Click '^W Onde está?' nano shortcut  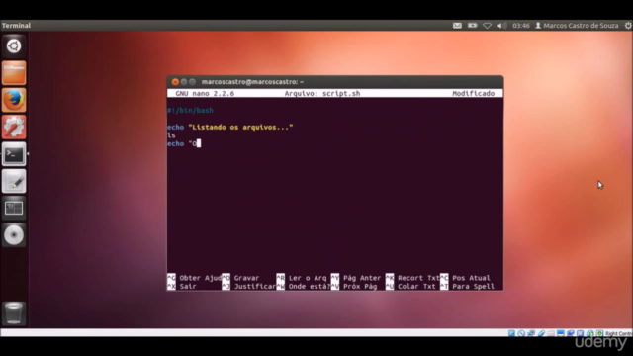point(304,287)
